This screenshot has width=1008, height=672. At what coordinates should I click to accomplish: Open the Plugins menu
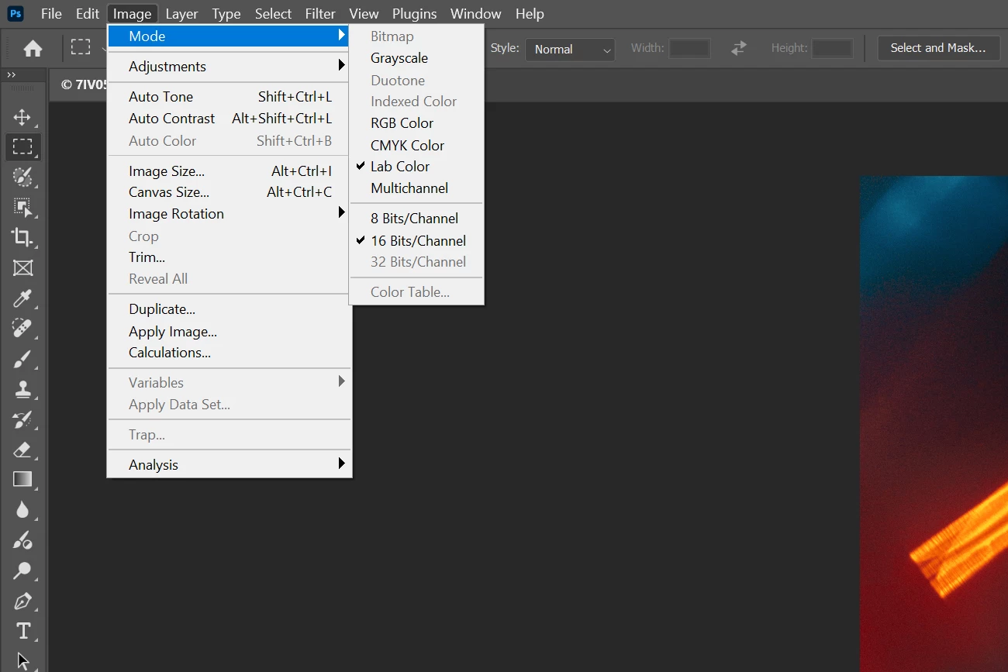coord(414,13)
